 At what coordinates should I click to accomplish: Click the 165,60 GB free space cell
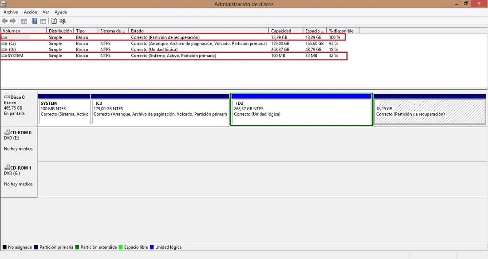pos(315,44)
